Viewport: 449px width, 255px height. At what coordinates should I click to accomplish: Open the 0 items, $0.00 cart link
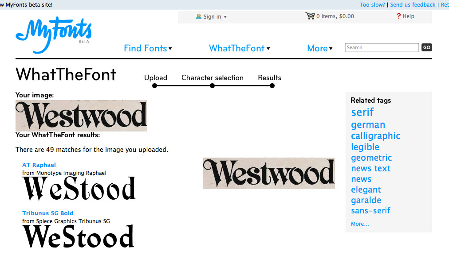[x=335, y=16]
